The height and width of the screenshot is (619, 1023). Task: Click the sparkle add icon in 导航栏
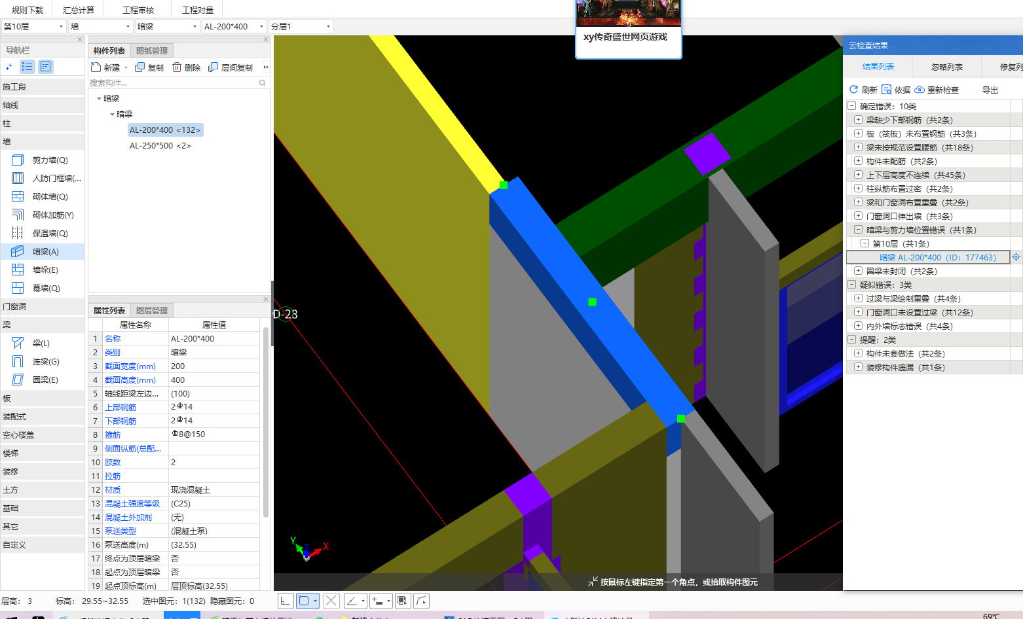coord(9,67)
